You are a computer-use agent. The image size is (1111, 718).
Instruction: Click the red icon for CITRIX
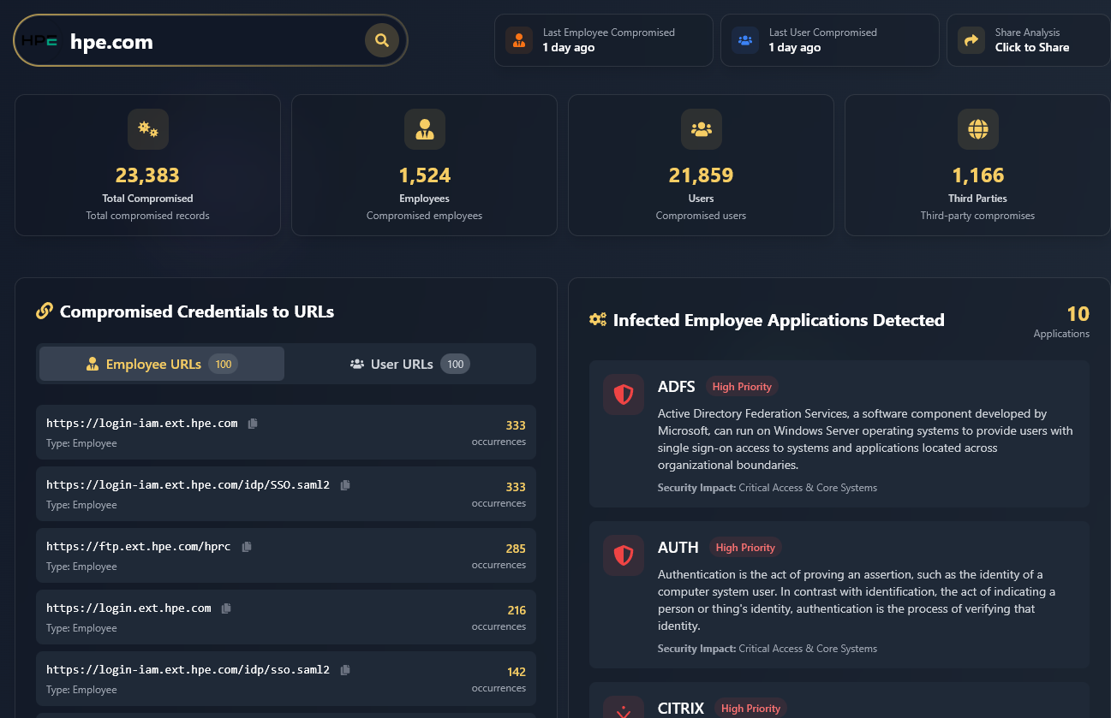pos(624,708)
